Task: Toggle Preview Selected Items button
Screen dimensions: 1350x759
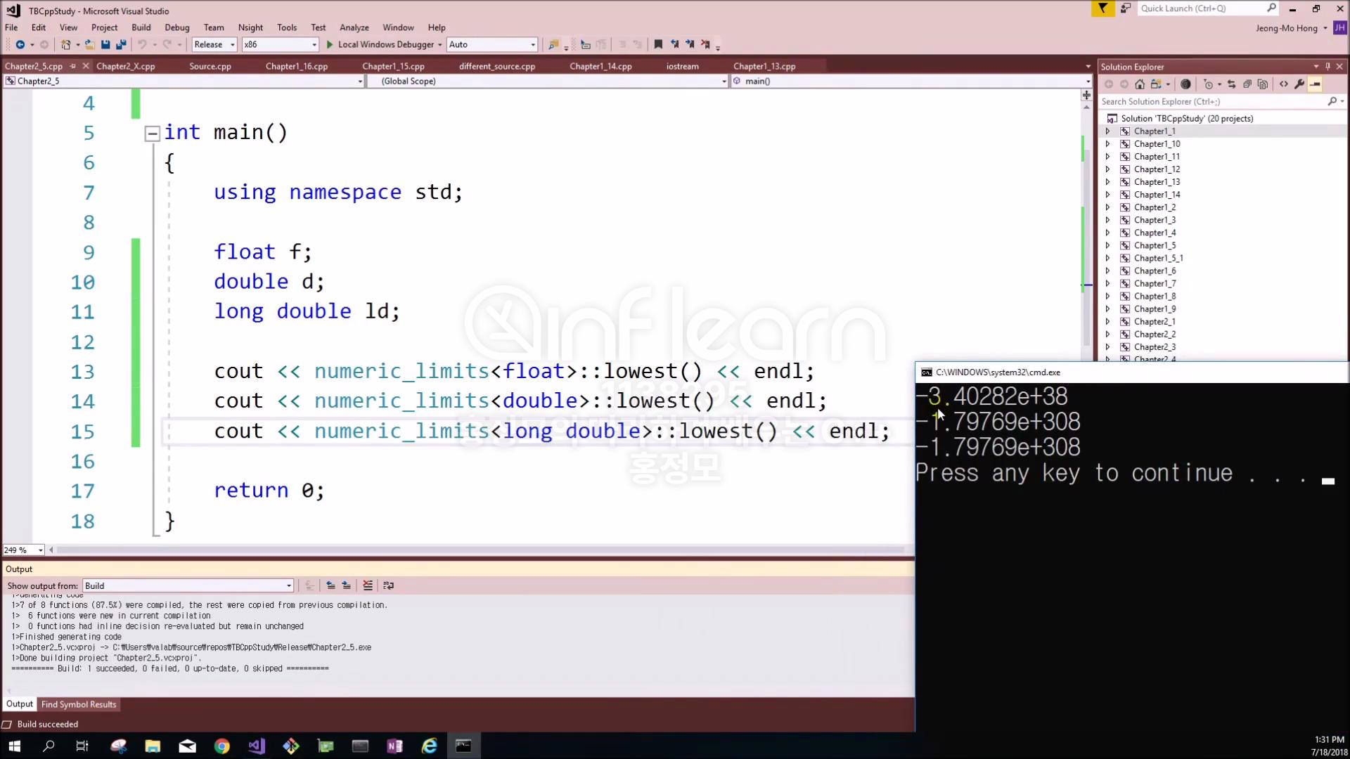Action: pos(1315,84)
